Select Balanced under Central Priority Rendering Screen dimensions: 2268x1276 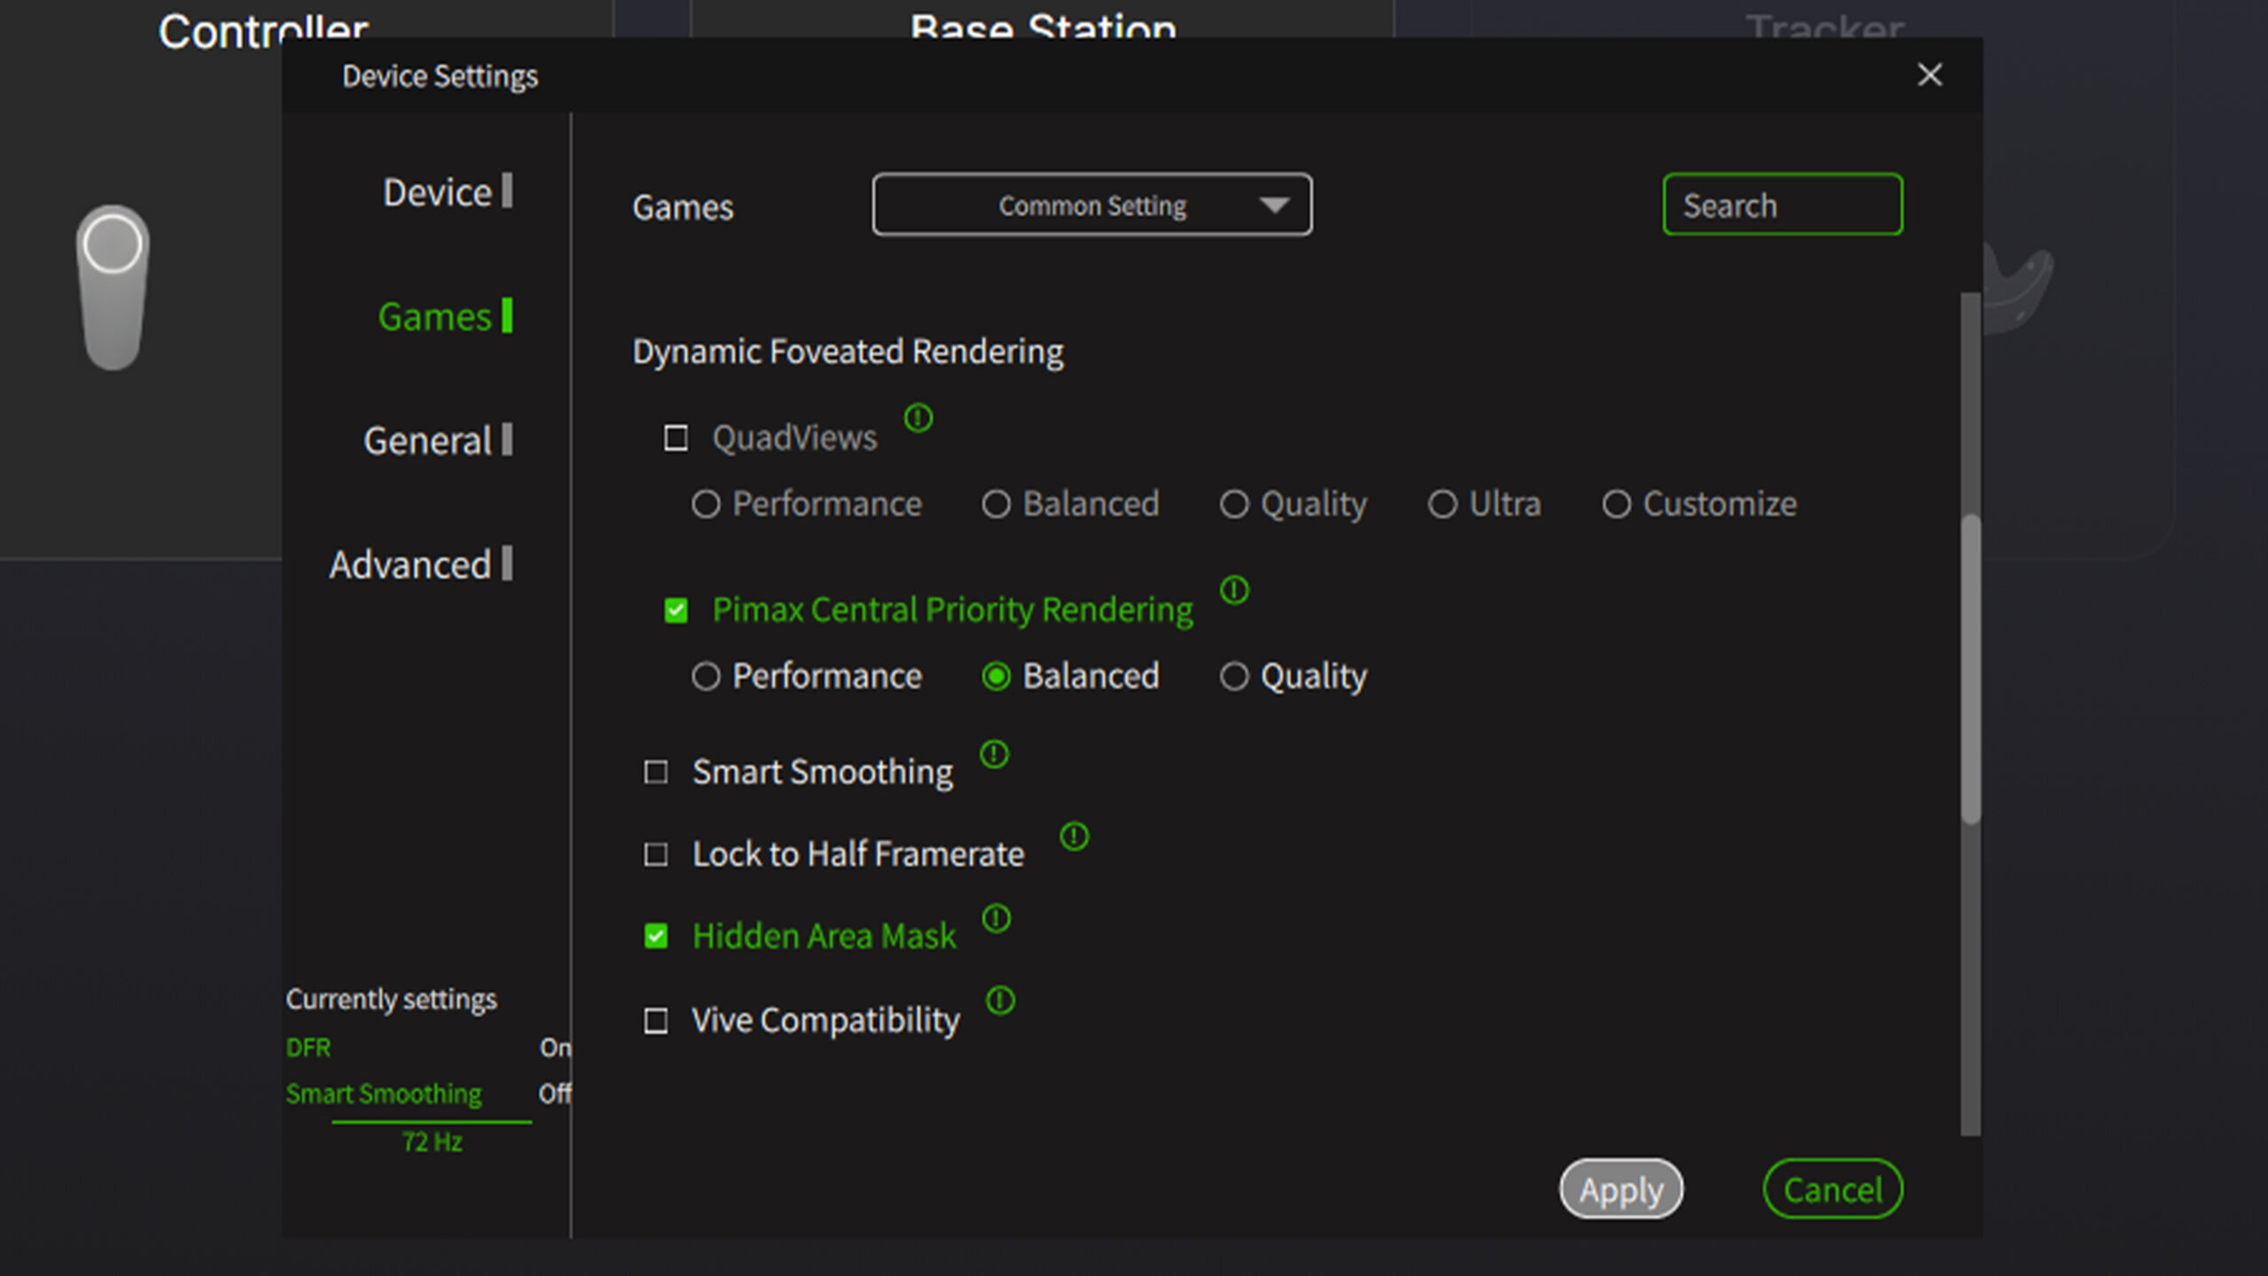[x=996, y=676]
